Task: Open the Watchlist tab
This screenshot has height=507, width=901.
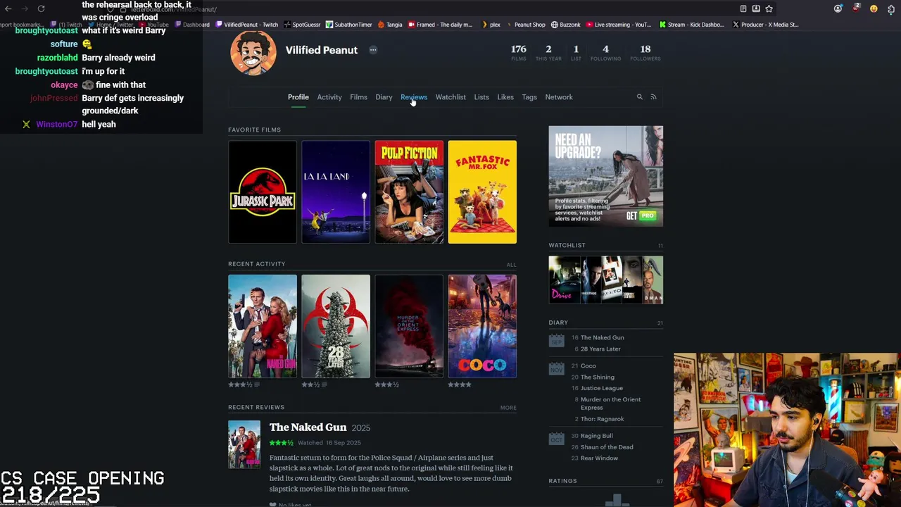Action: point(450,97)
